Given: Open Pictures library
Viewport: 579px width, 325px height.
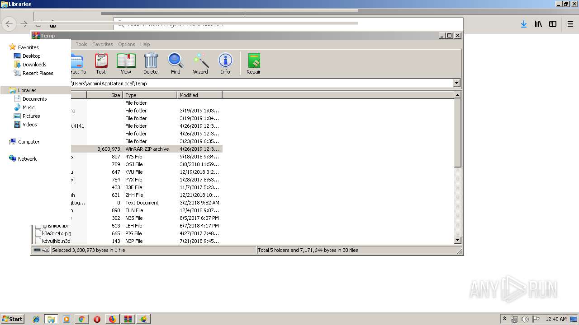Looking at the screenshot, I should point(31,116).
